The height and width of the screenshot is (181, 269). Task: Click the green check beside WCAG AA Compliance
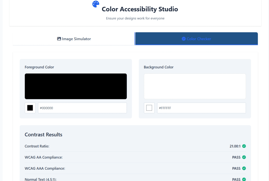244,157
